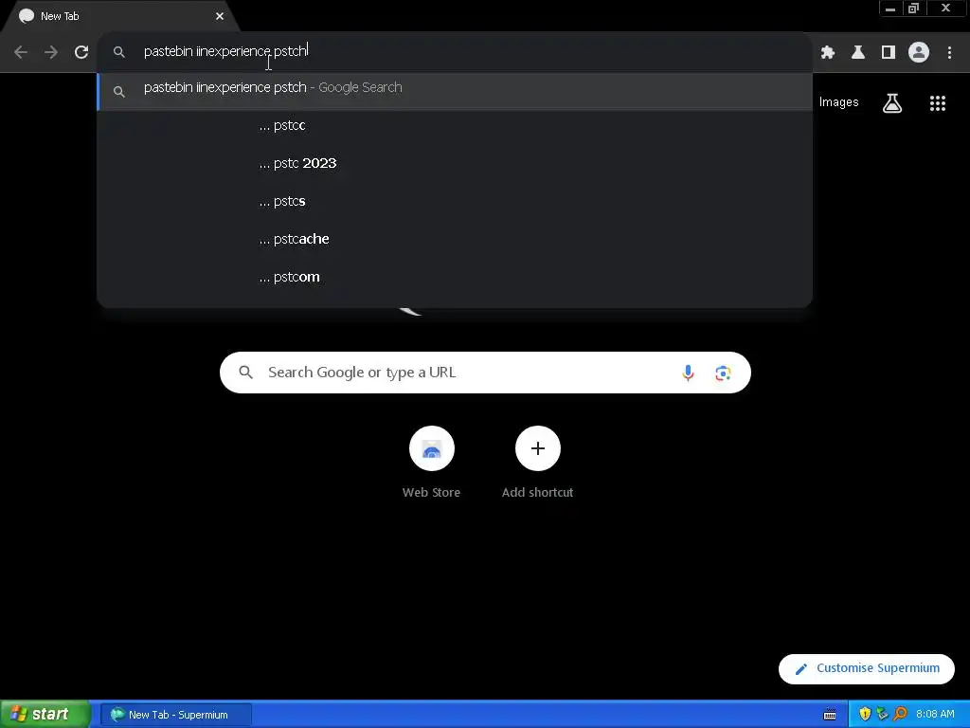Screen dimensions: 970x728
Task: Toggle the side panel icon
Action: click(889, 52)
